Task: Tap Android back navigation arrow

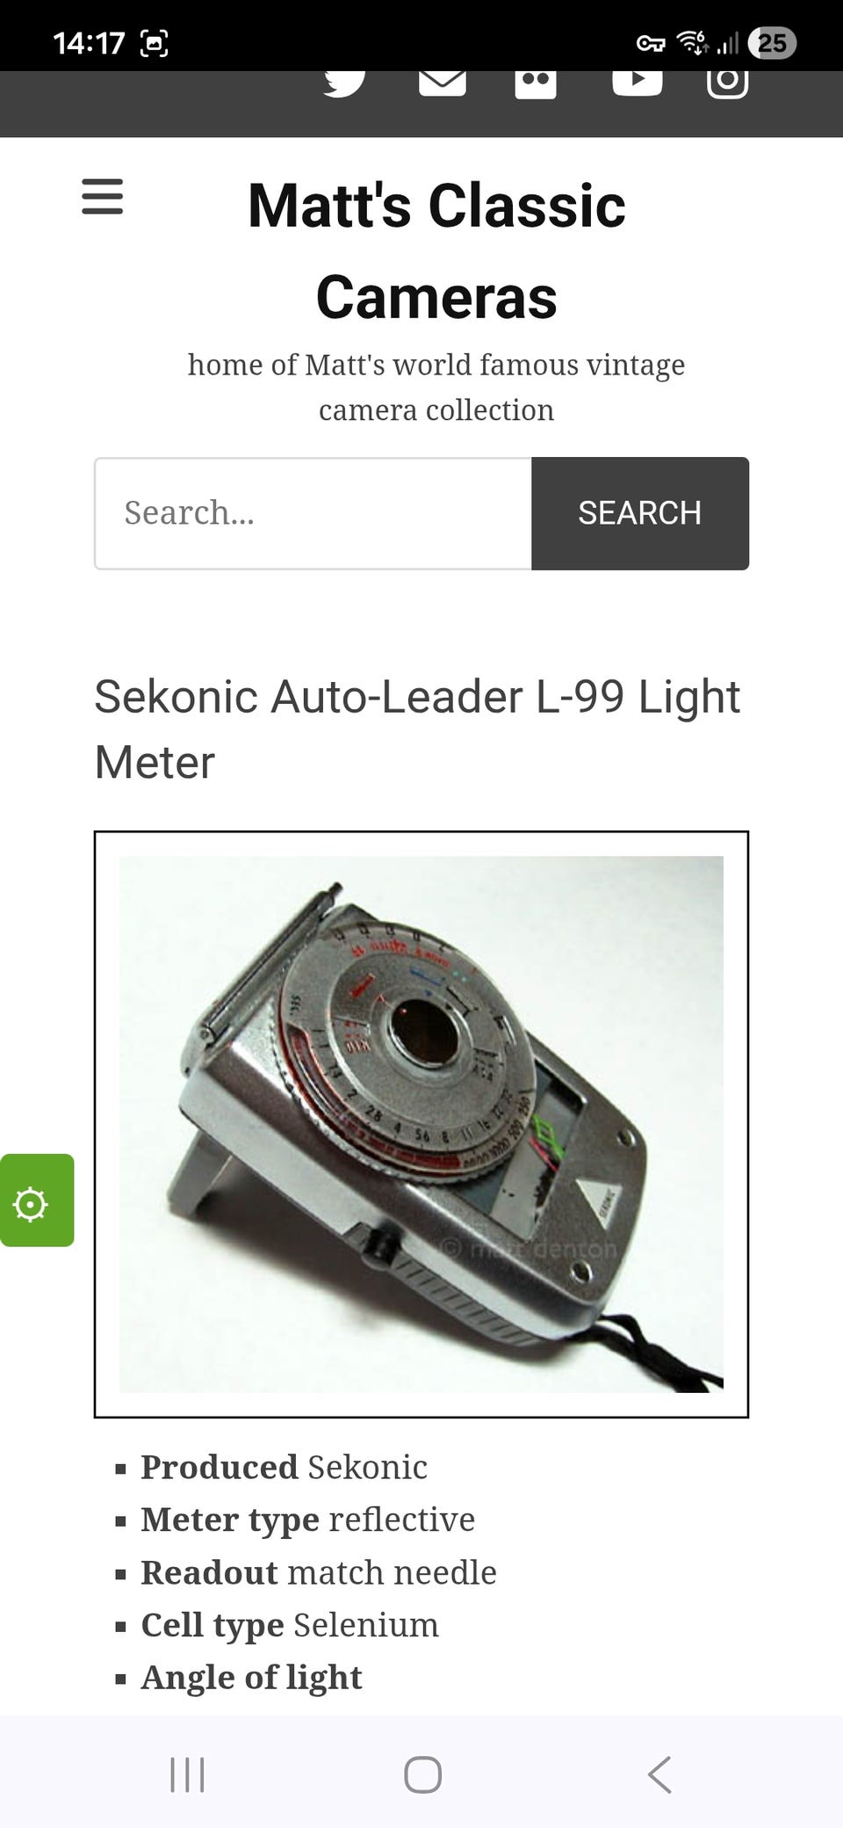Action: click(x=659, y=1774)
